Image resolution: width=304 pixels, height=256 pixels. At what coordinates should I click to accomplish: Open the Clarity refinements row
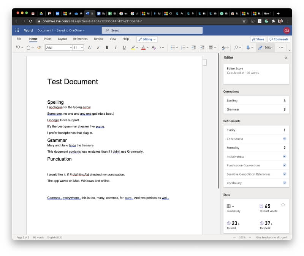click(256, 130)
